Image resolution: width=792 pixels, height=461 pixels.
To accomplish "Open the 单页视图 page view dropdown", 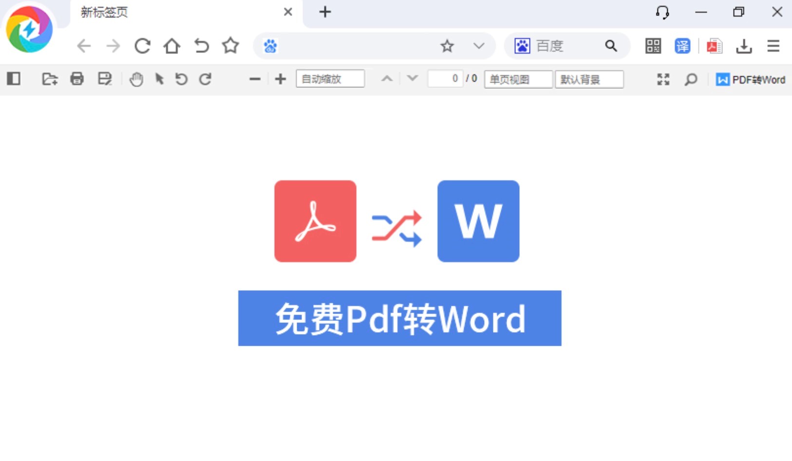I will point(518,79).
